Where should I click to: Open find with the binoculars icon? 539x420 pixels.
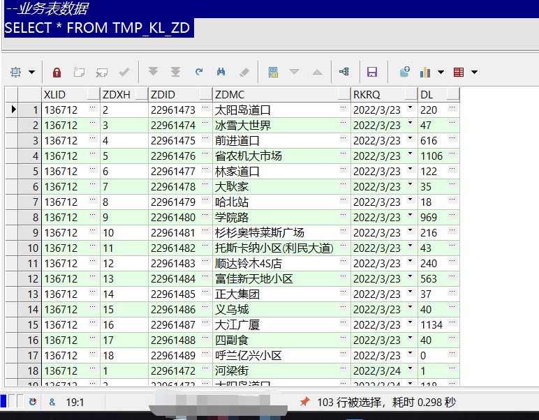[221, 72]
